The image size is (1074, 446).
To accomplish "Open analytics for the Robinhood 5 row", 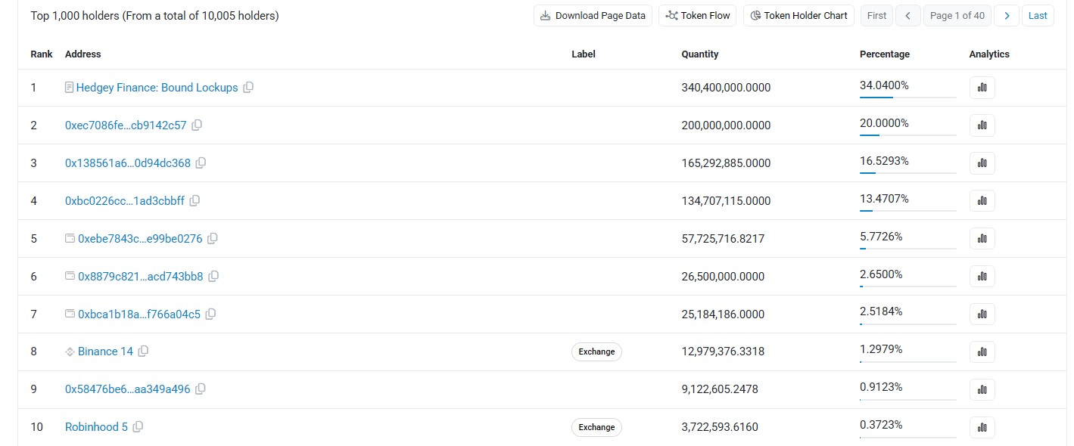I will [982, 427].
